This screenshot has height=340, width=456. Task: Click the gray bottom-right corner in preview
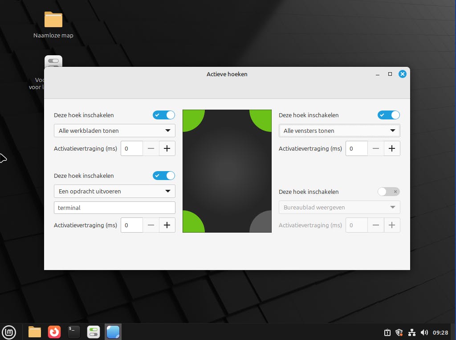coord(262,224)
